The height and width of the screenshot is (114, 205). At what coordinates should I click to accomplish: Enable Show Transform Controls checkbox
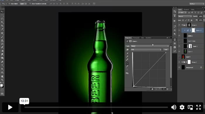click(30, 4)
